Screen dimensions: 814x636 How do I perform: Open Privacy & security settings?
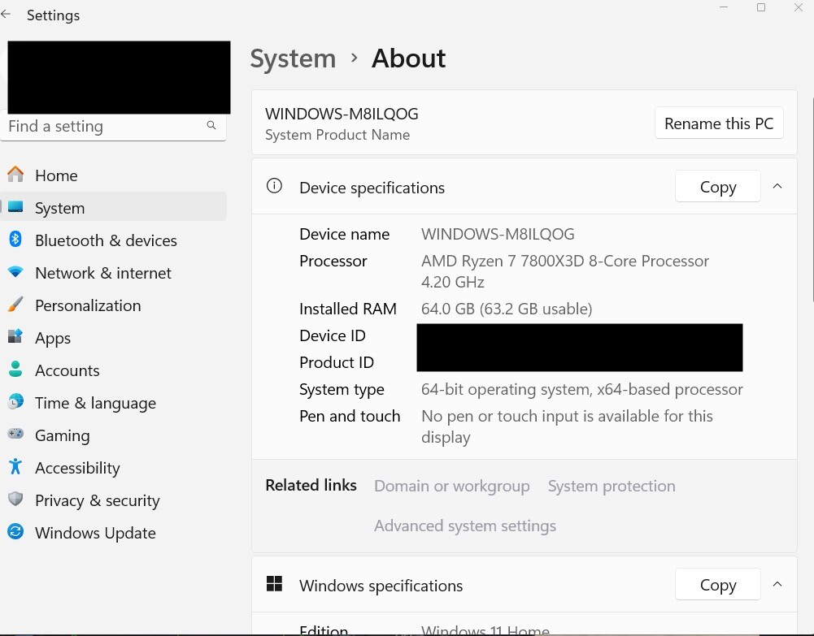pyautogui.click(x=113, y=500)
